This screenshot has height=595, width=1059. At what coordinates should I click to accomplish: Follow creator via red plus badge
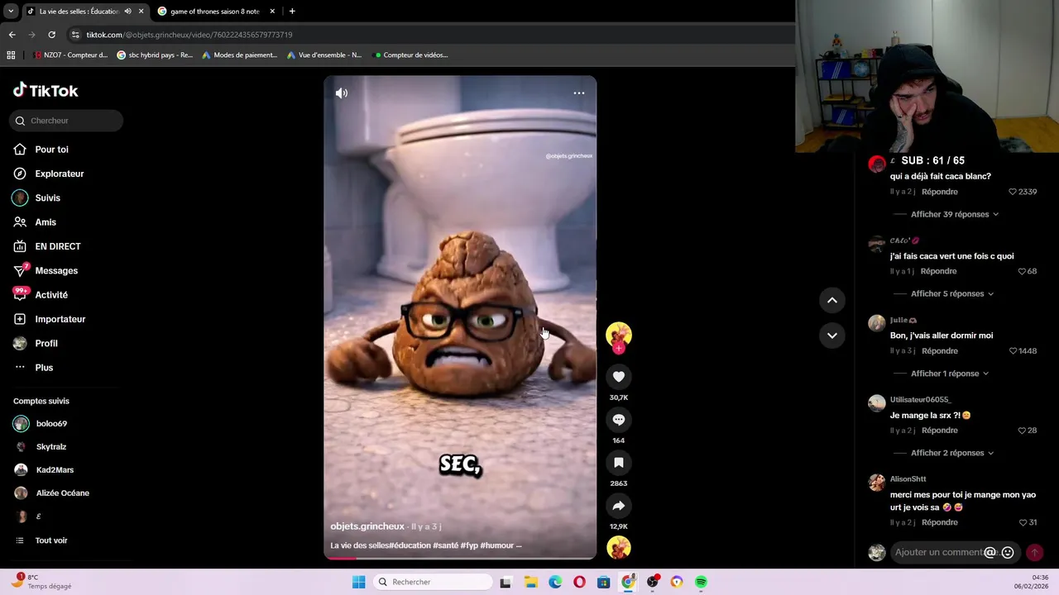click(619, 348)
